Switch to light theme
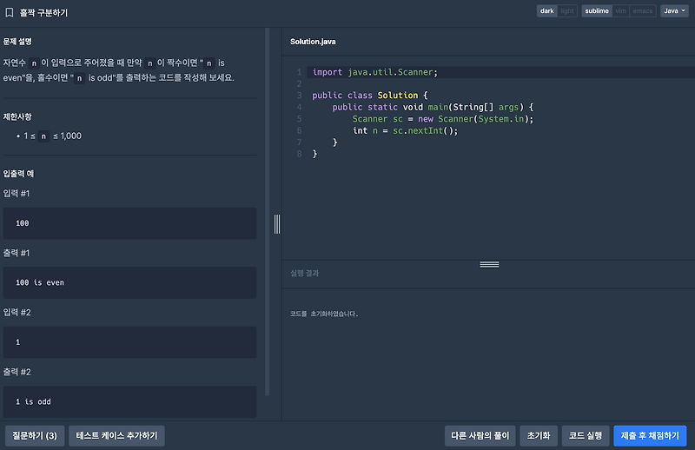This screenshot has height=450, width=695. pos(567,11)
